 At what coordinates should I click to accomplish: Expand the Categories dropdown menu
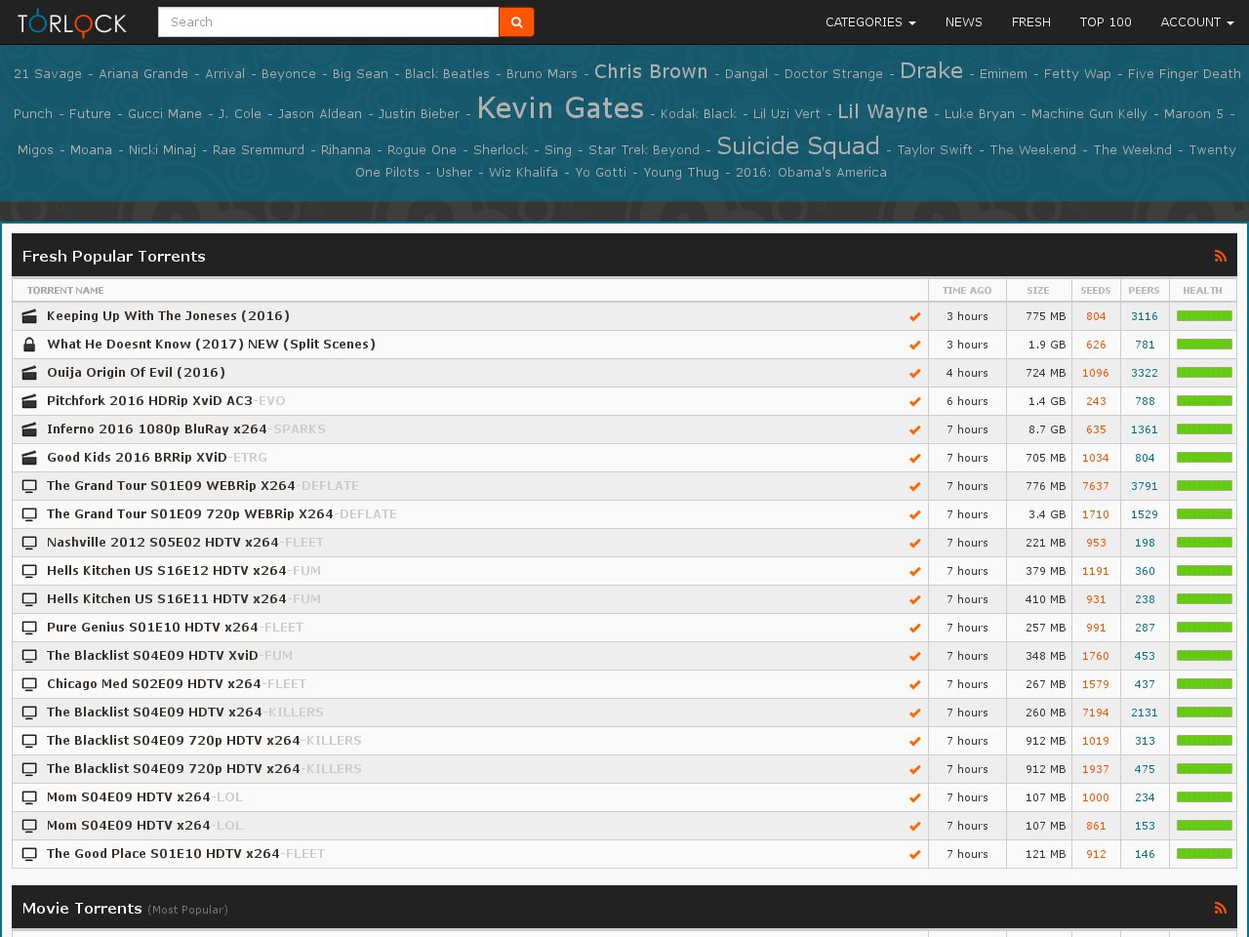pos(869,21)
